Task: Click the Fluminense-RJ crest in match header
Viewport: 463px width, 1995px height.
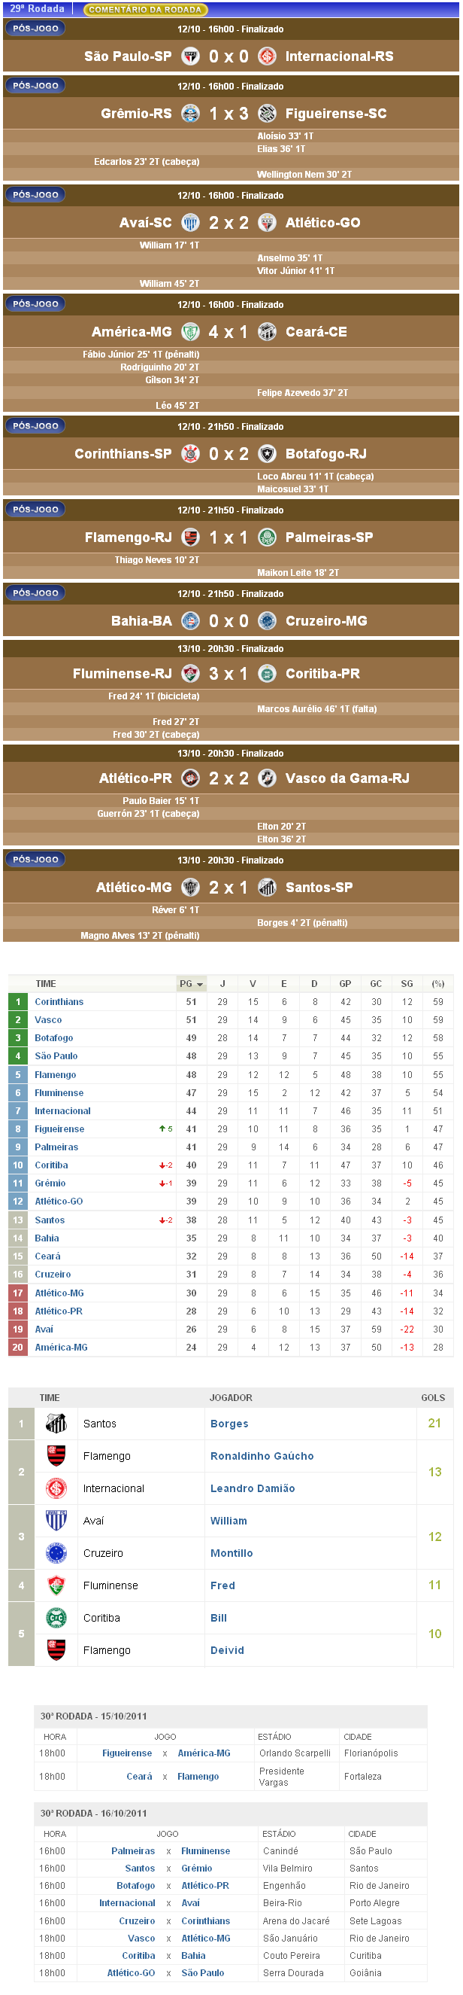Action: (190, 674)
